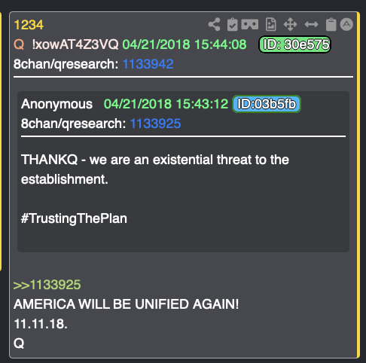Select the blue ID:03b5fb badge

pos(267,104)
